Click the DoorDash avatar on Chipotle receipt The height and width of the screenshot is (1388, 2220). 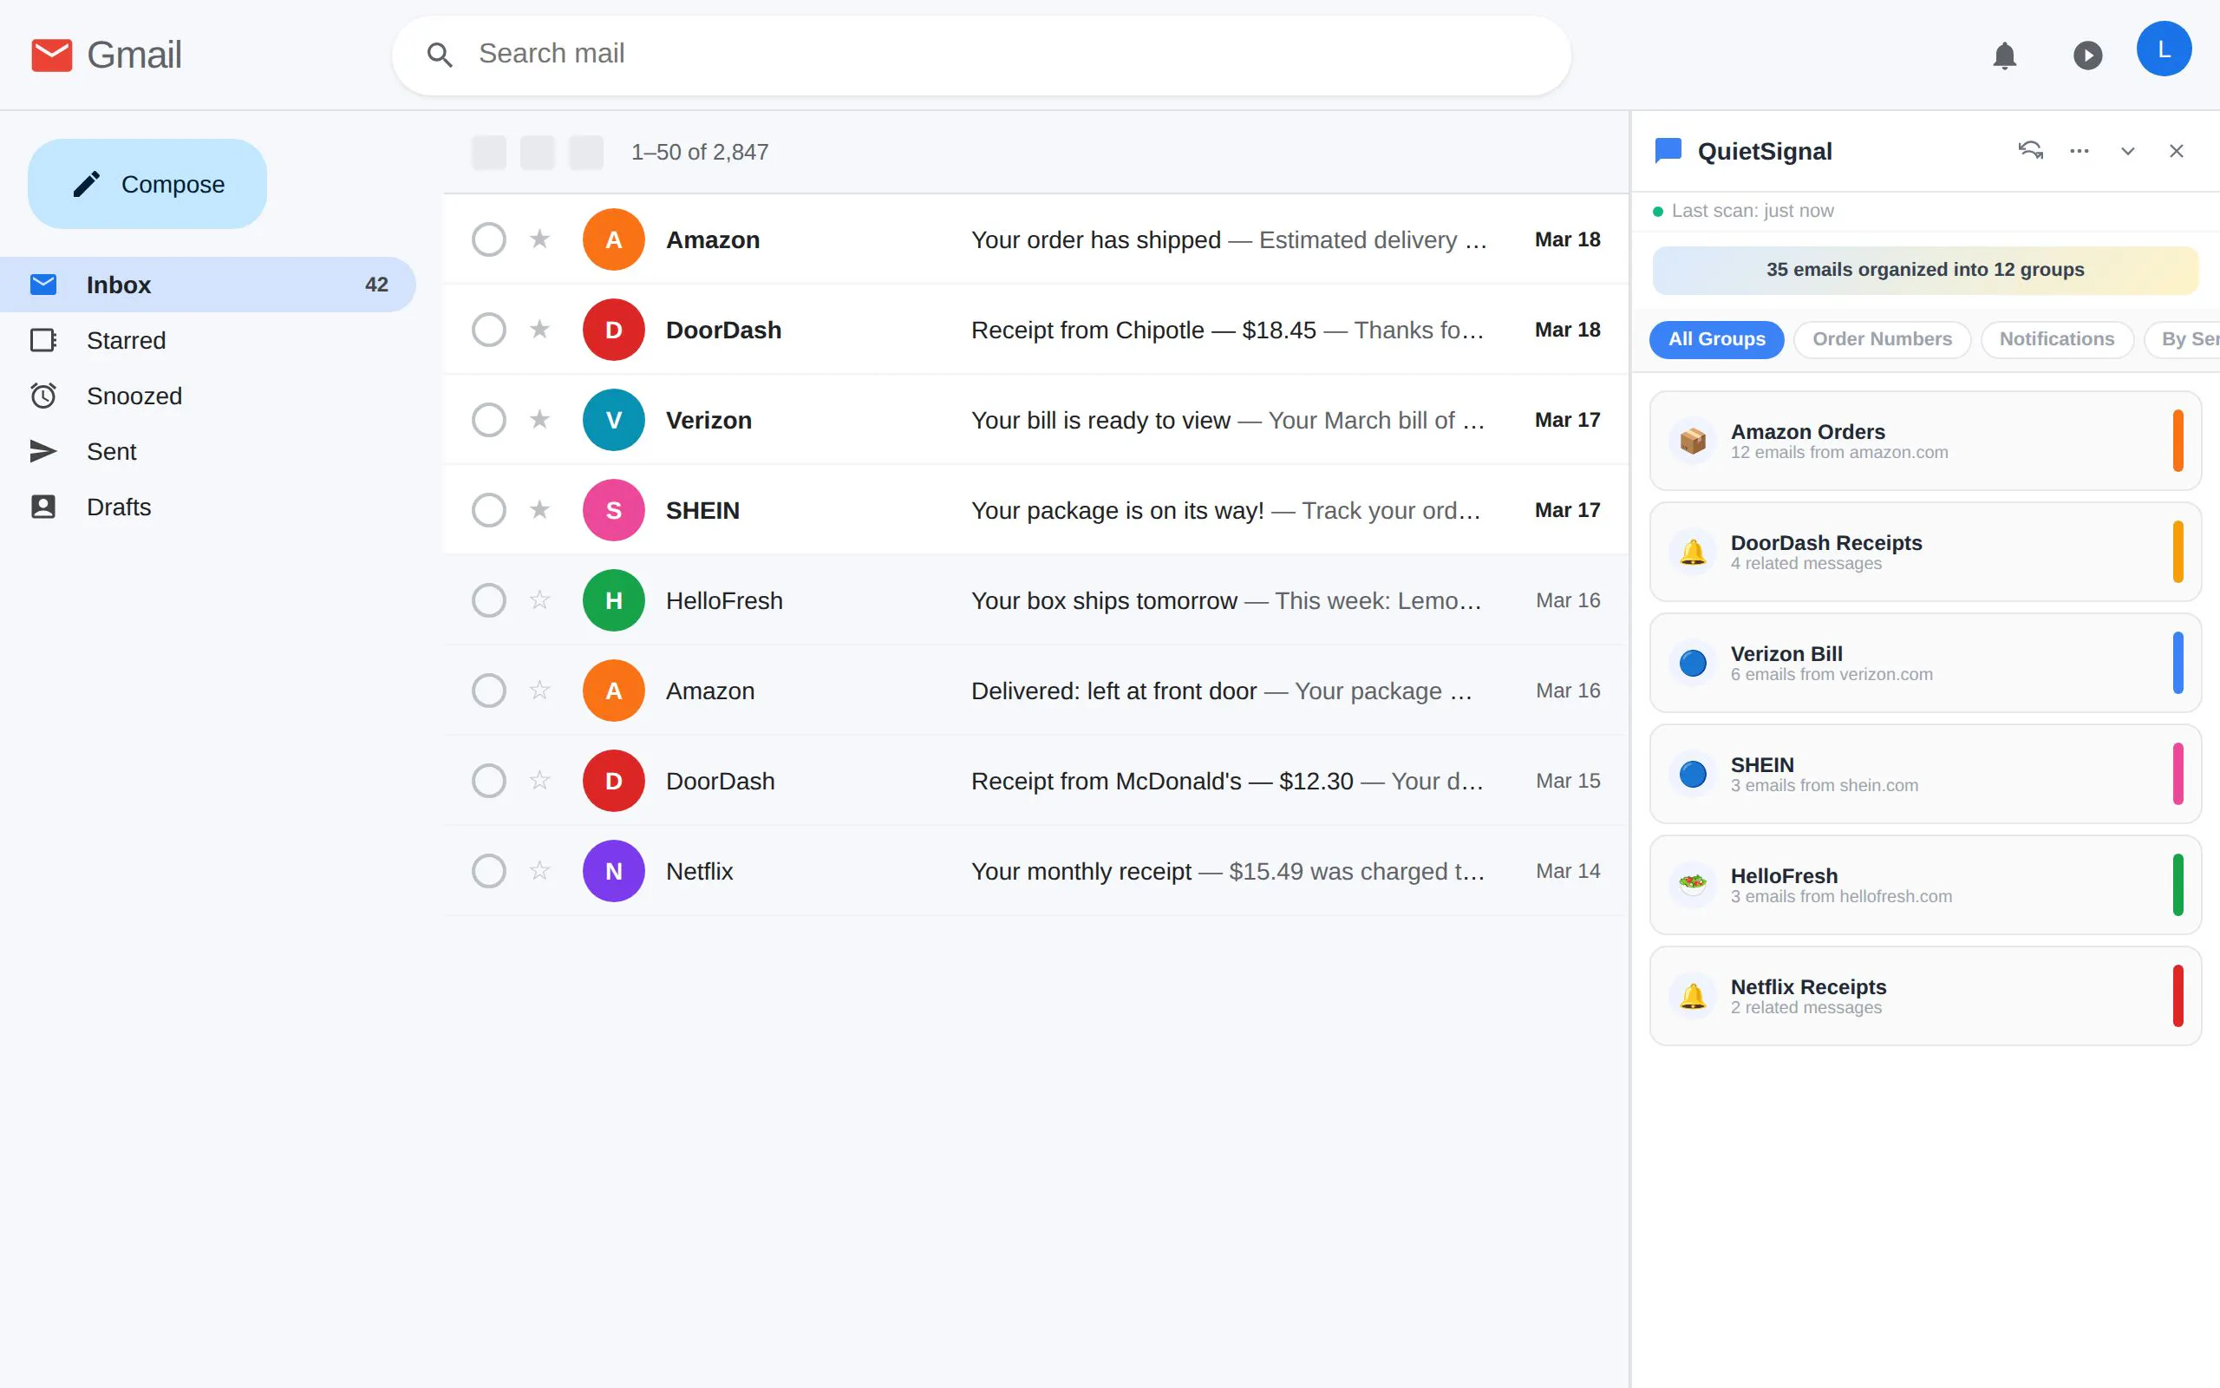(x=614, y=330)
